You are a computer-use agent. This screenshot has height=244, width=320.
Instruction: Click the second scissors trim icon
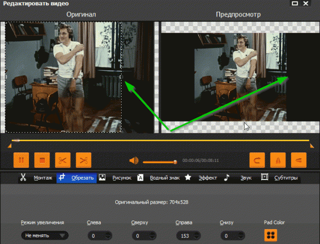(x=83, y=160)
